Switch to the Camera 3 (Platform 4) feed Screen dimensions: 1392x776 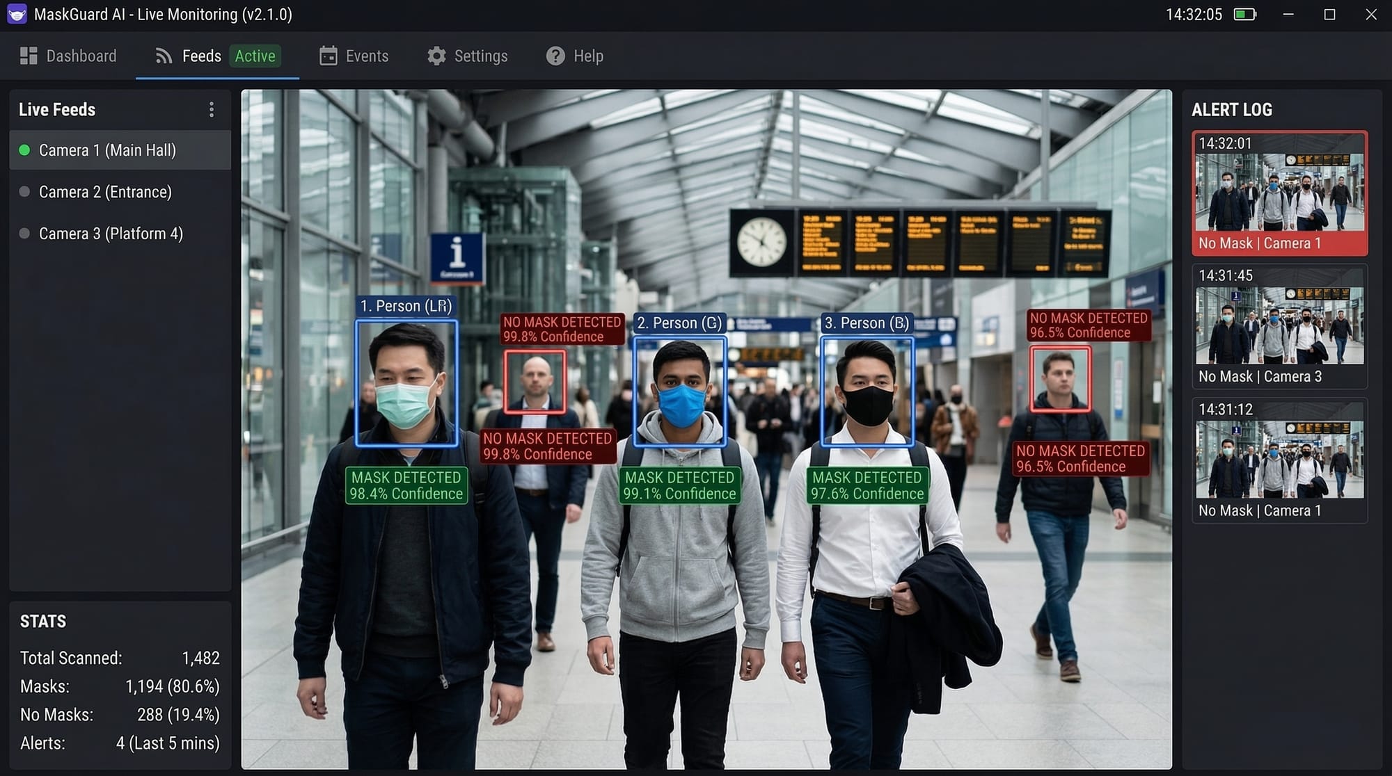coord(111,234)
